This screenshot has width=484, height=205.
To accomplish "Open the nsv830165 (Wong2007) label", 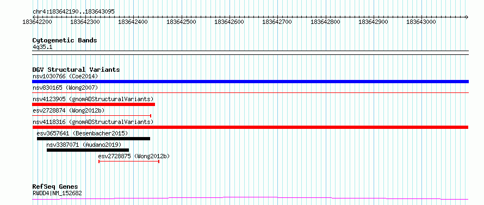I will (65, 88).
